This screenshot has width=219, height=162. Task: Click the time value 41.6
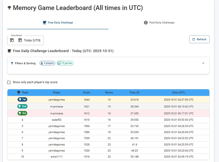click(134, 145)
